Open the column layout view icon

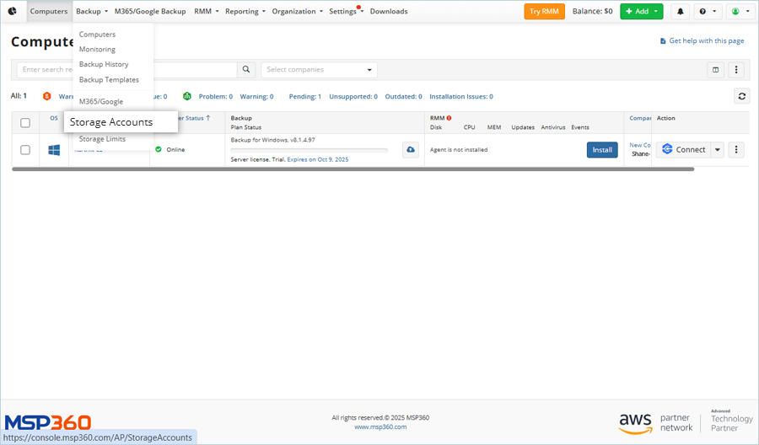click(x=716, y=70)
